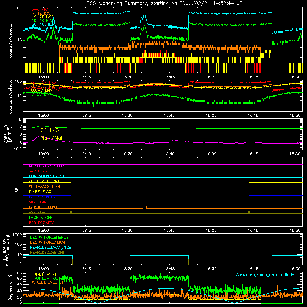Pick the BAD_PACKETS flag label
307x307 pixels.
tap(42, 223)
